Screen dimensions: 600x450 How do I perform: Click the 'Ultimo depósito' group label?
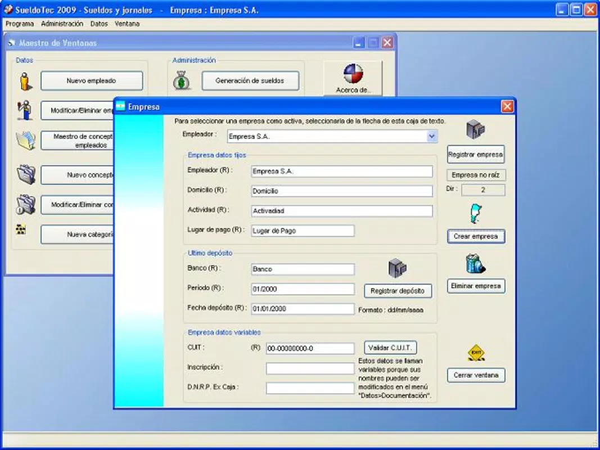210,253
